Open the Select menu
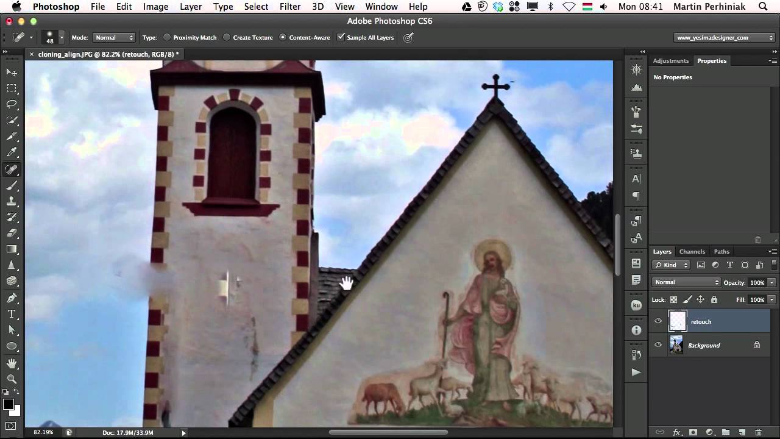Viewport: 780px width, 439px height. (x=256, y=7)
